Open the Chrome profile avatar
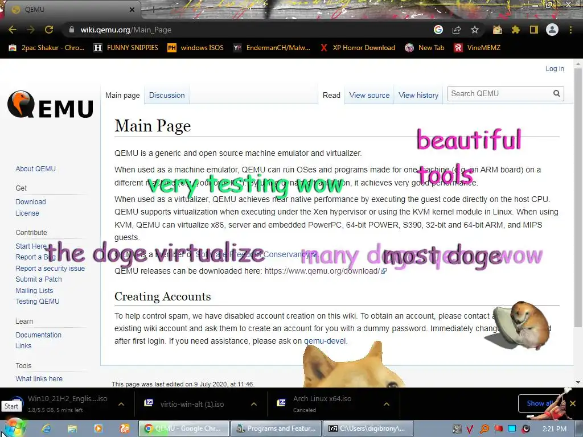 pyautogui.click(x=552, y=30)
